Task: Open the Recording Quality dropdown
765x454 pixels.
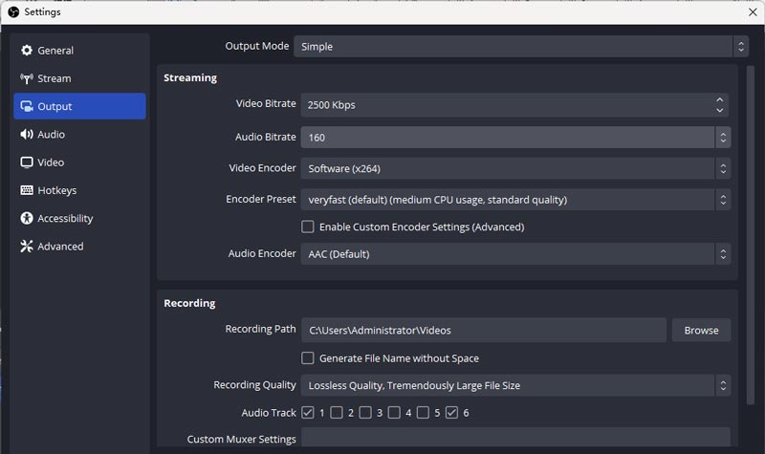Action: click(x=514, y=385)
